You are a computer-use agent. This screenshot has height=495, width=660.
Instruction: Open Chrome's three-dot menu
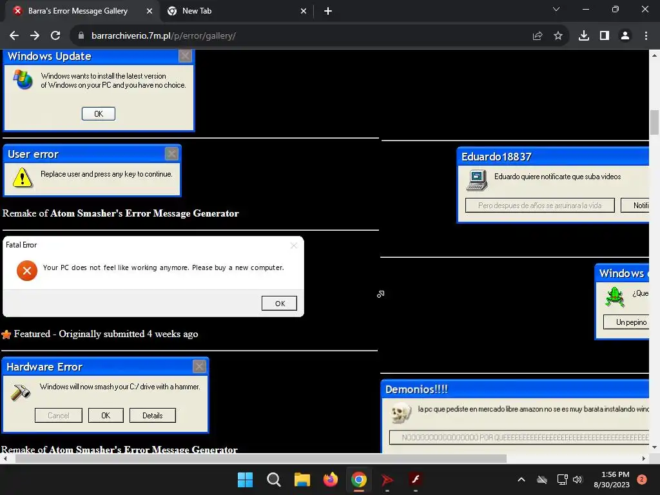point(646,36)
